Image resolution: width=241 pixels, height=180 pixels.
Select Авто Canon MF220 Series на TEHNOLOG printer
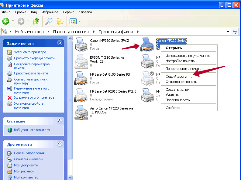coord(81,112)
